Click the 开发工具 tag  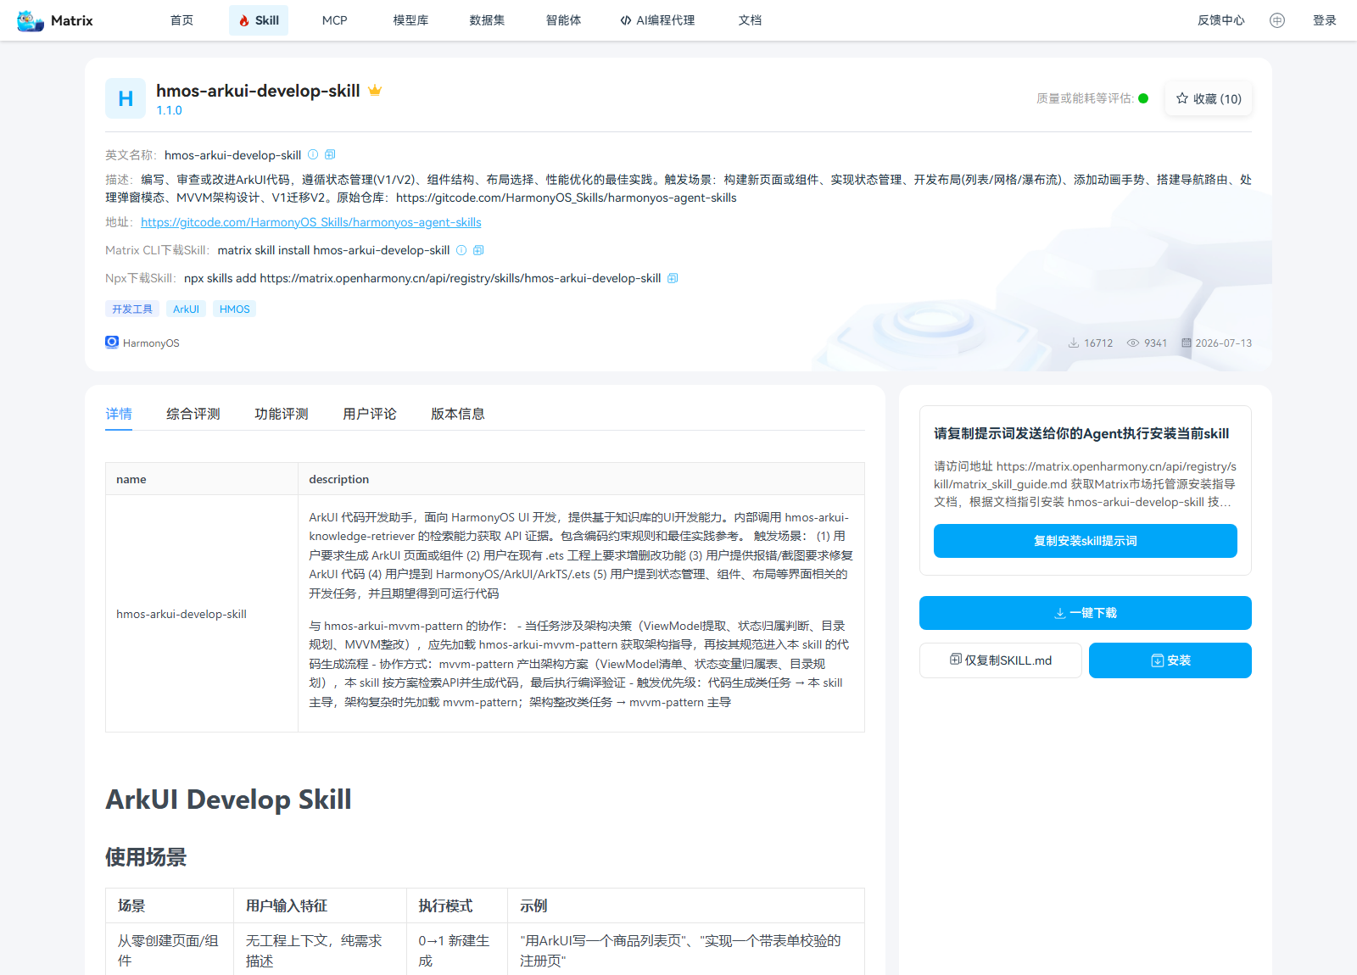tap(132, 309)
